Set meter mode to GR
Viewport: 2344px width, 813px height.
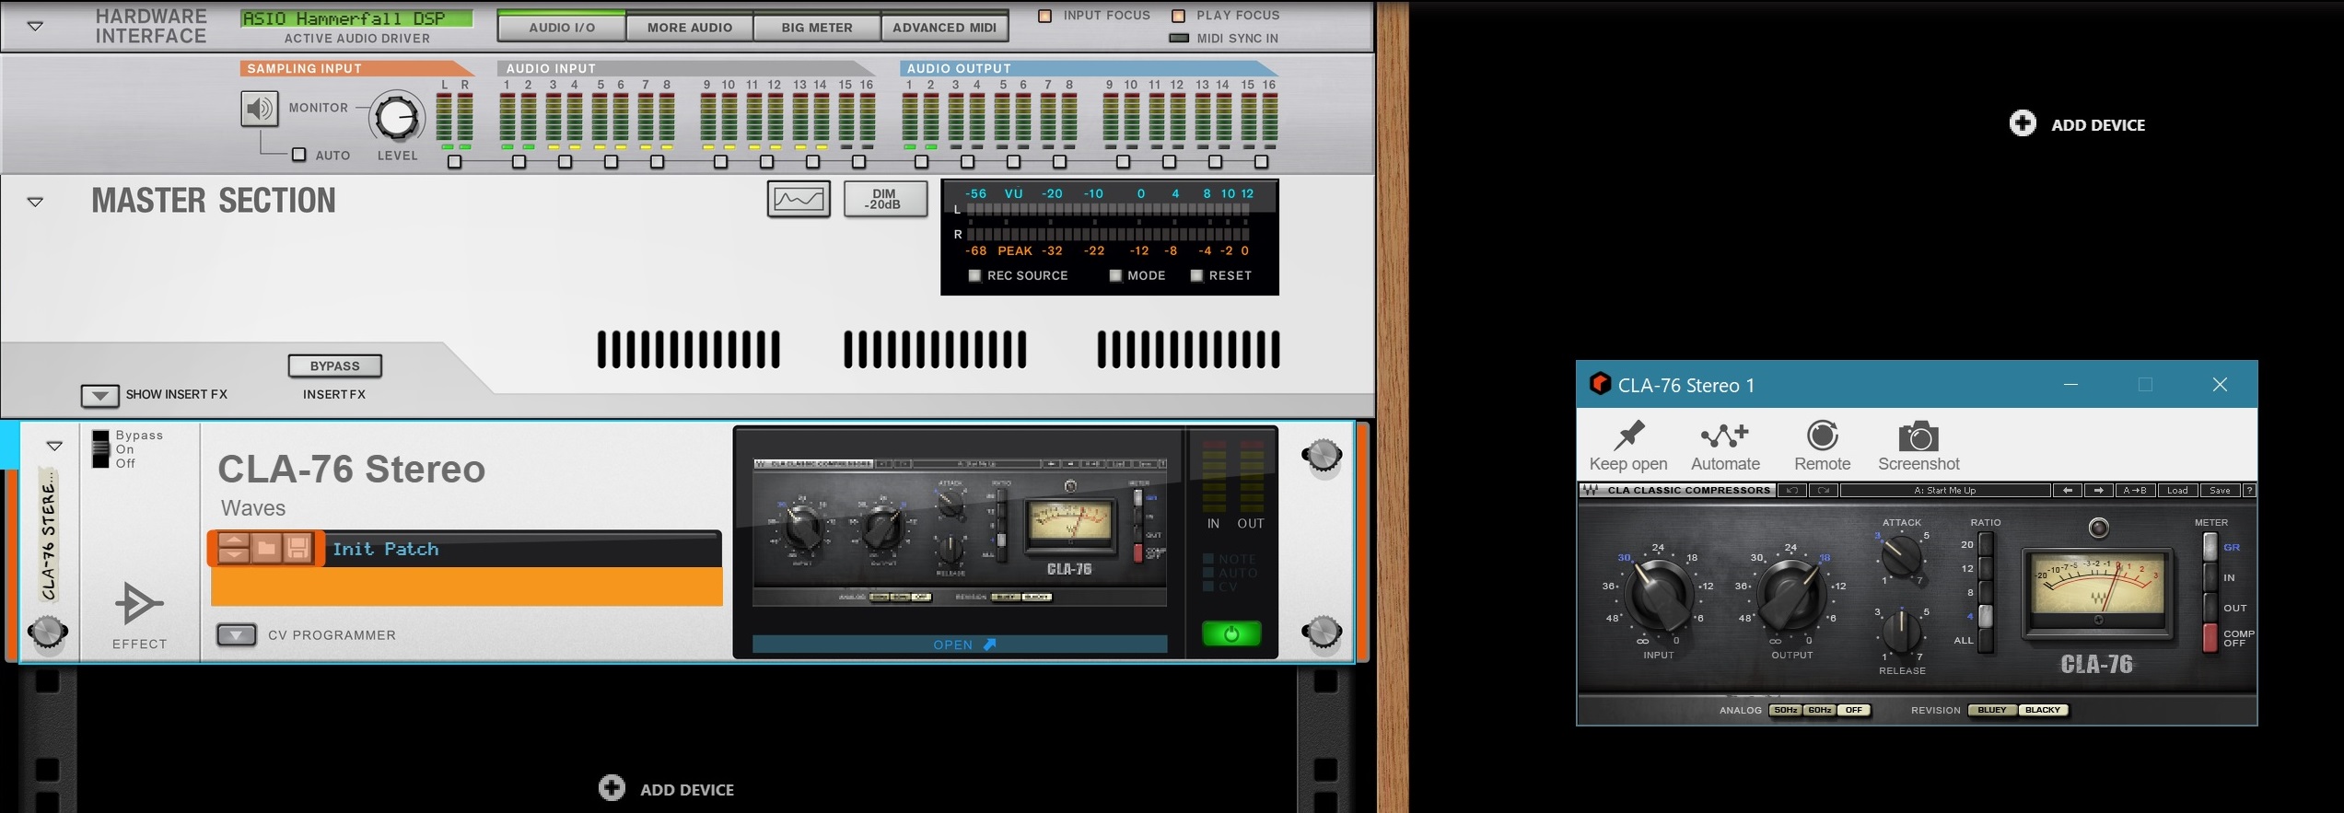(2210, 547)
